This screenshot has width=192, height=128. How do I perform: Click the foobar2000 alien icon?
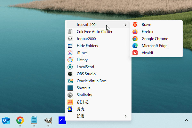70,39
